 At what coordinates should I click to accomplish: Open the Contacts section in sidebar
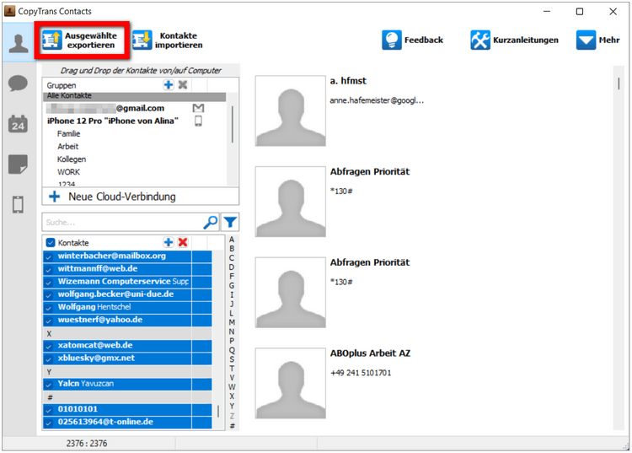coord(19,43)
